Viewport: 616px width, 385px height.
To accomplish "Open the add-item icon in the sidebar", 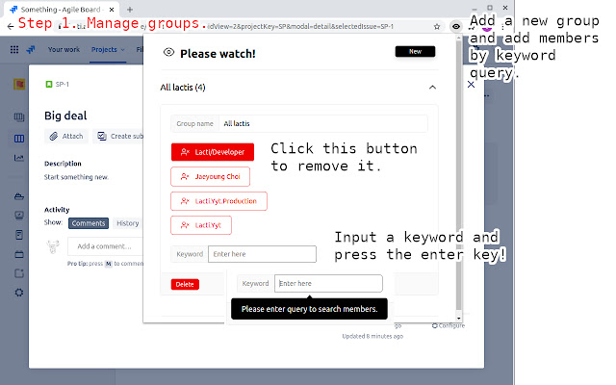I will coord(19,273).
